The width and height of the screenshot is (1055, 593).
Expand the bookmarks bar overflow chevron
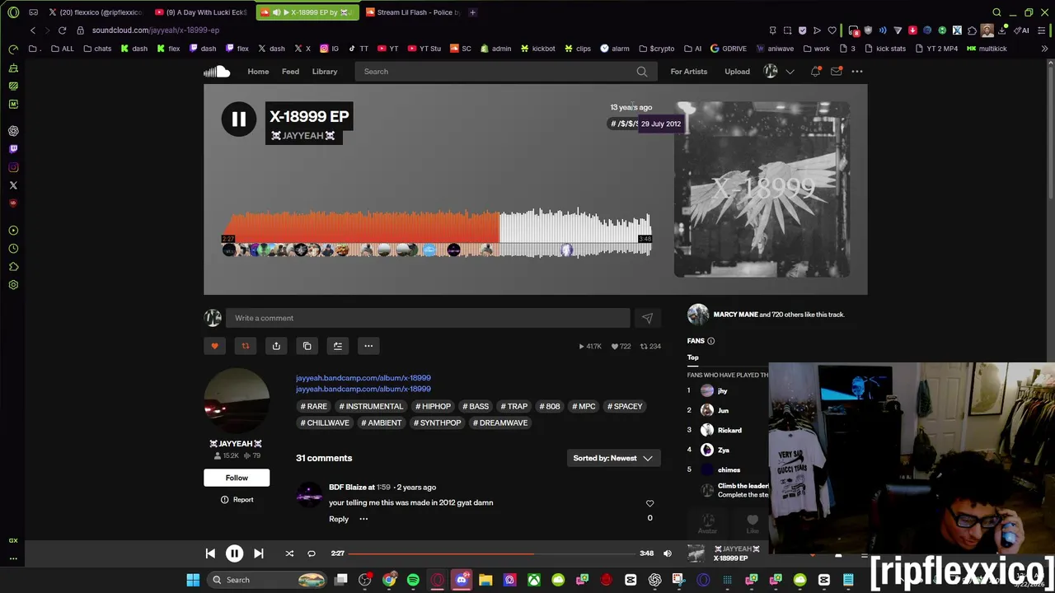[1045, 49]
